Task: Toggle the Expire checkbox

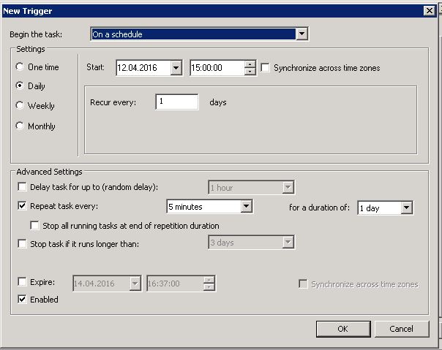Action: 22,281
